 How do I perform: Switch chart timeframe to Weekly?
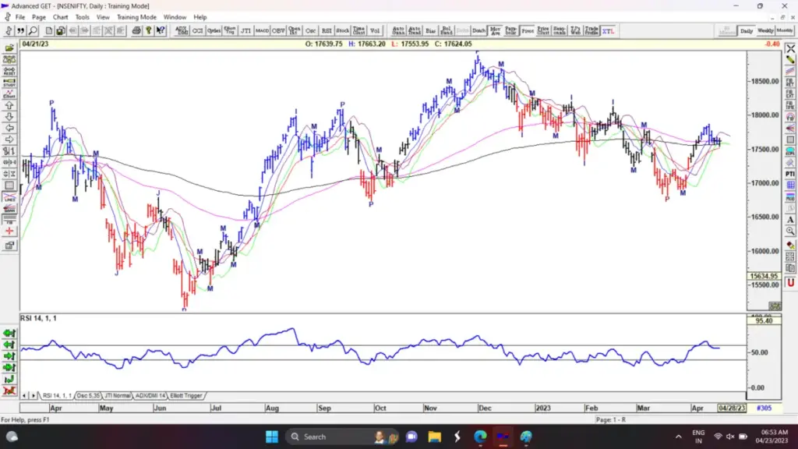[765, 30]
